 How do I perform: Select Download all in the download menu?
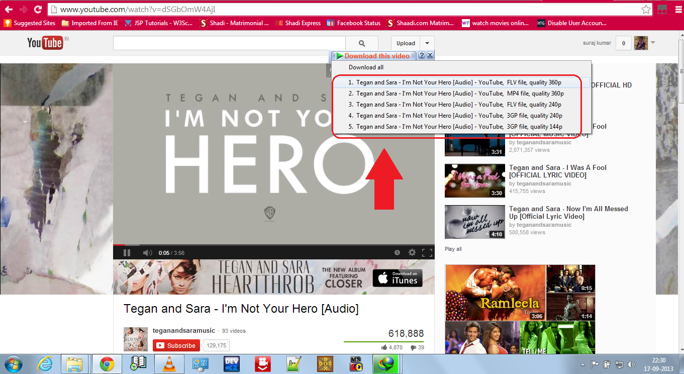(366, 67)
